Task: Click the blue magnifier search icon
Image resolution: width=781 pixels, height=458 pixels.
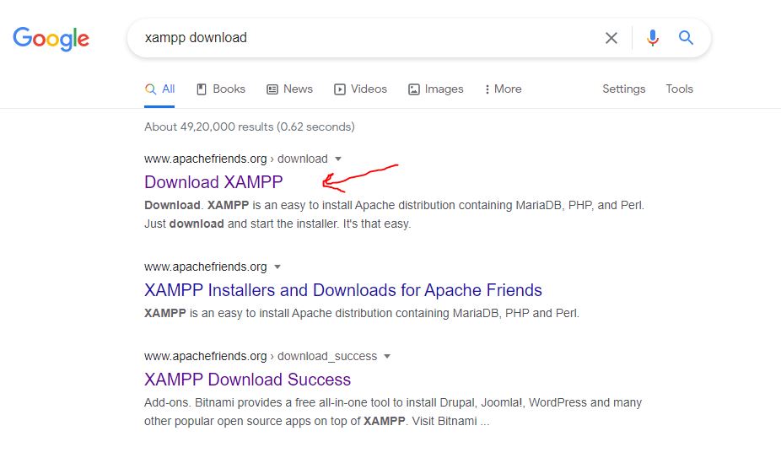Action: click(x=687, y=38)
